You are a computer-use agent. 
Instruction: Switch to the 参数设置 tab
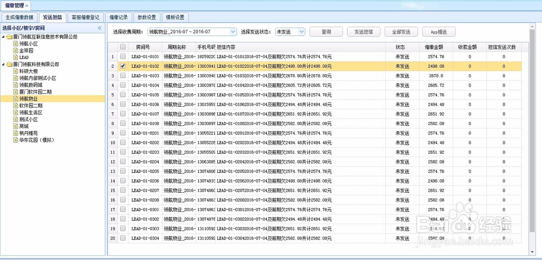pyautogui.click(x=146, y=17)
